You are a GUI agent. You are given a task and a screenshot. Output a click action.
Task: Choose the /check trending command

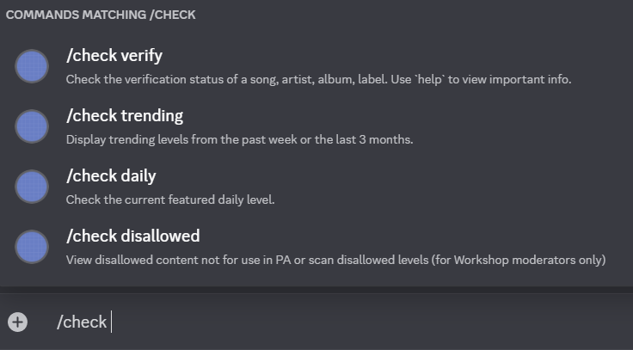[124, 116]
